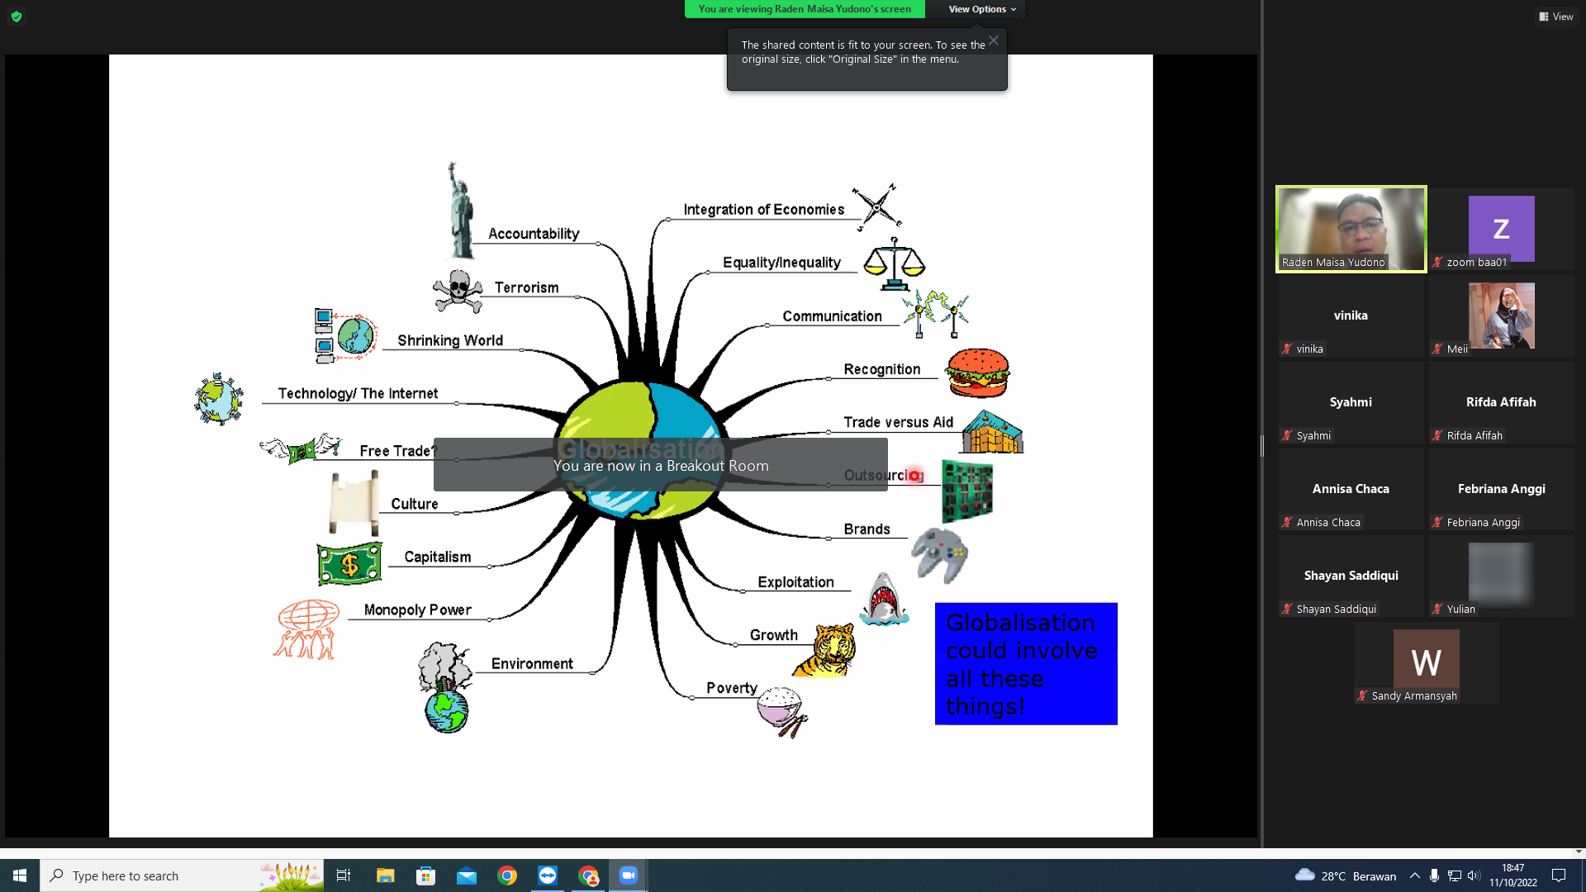Select Yulian's blurred video thumbnail
The width and height of the screenshot is (1586, 892).
(x=1502, y=576)
